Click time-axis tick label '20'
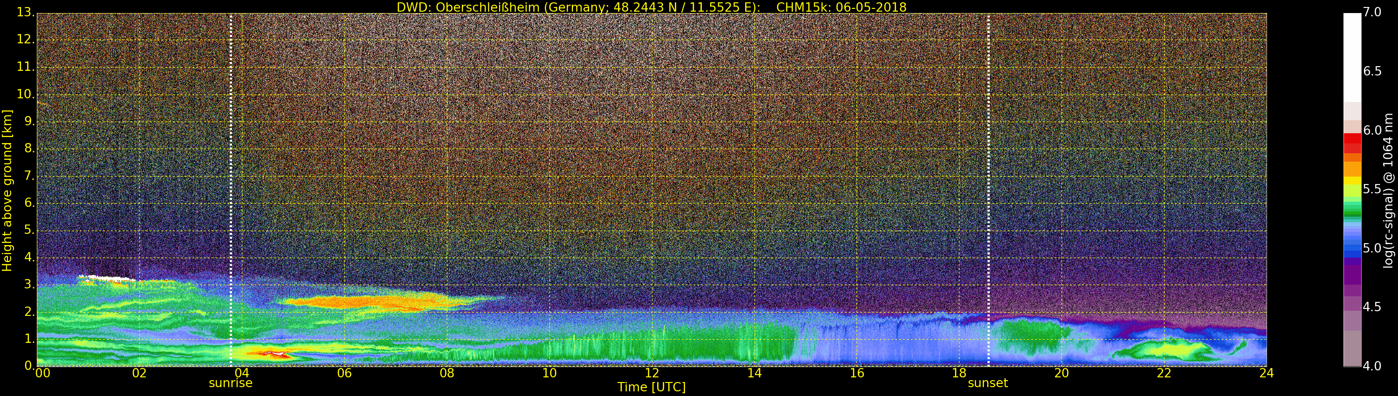This screenshot has height=396, width=1398. tap(1062, 373)
